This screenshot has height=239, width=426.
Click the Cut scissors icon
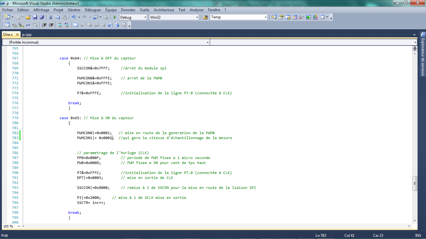click(x=51, y=17)
